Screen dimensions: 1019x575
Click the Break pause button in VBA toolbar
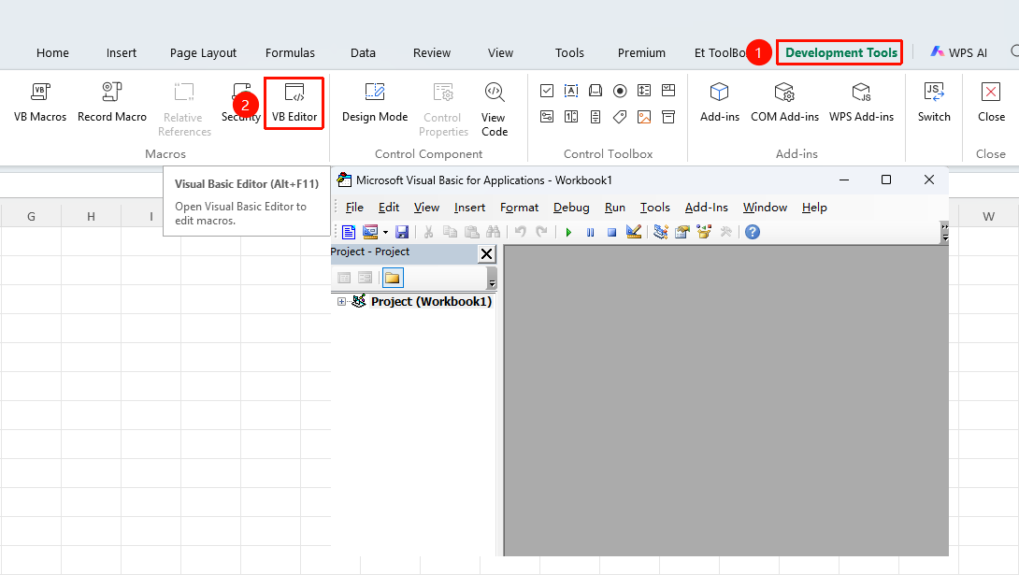pos(590,232)
